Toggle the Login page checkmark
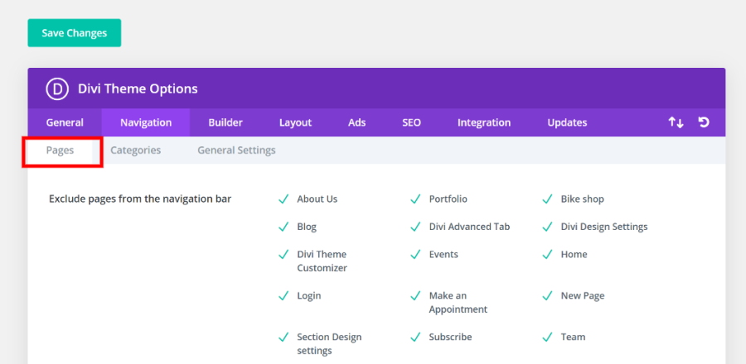The height and width of the screenshot is (364, 746). click(283, 295)
